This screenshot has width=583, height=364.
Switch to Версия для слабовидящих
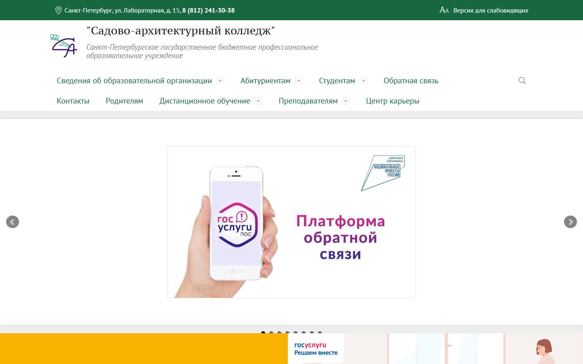point(491,10)
